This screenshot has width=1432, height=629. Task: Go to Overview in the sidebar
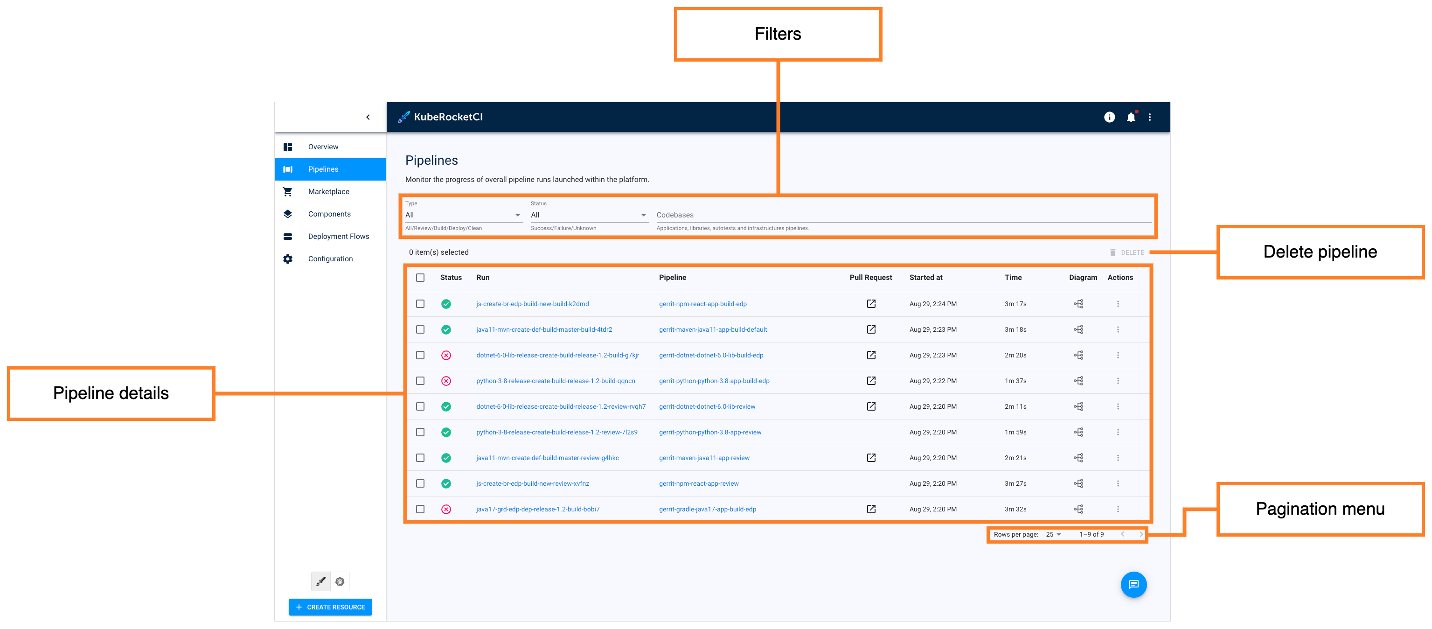(x=330, y=147)
